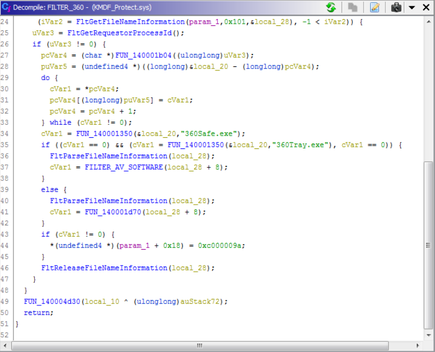Open the Decompile panel dropdown menu arrow
This screenshot has height=352, width=435.
[x=412, y=7]
